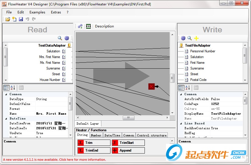The height and width of the screenshot is (165, 251).
Task: Click the House Number field icon
Action: (64, 79)
